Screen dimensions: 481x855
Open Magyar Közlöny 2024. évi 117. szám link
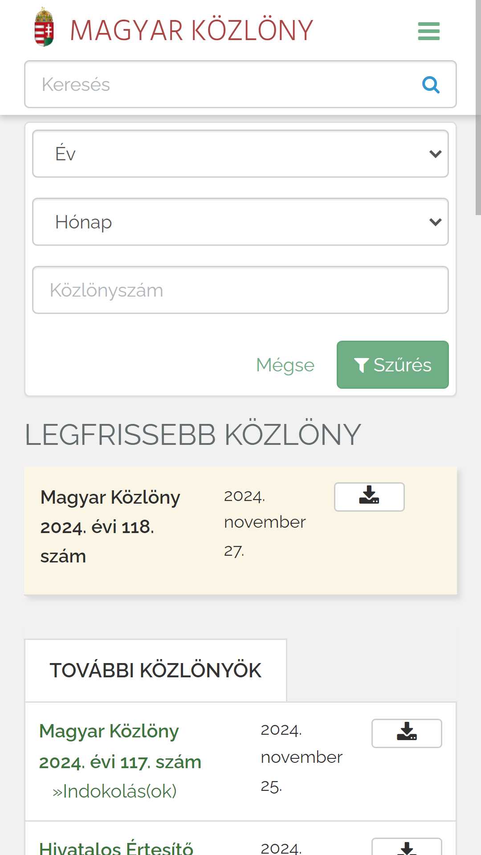pyautogui.click(x=120, y=746)
